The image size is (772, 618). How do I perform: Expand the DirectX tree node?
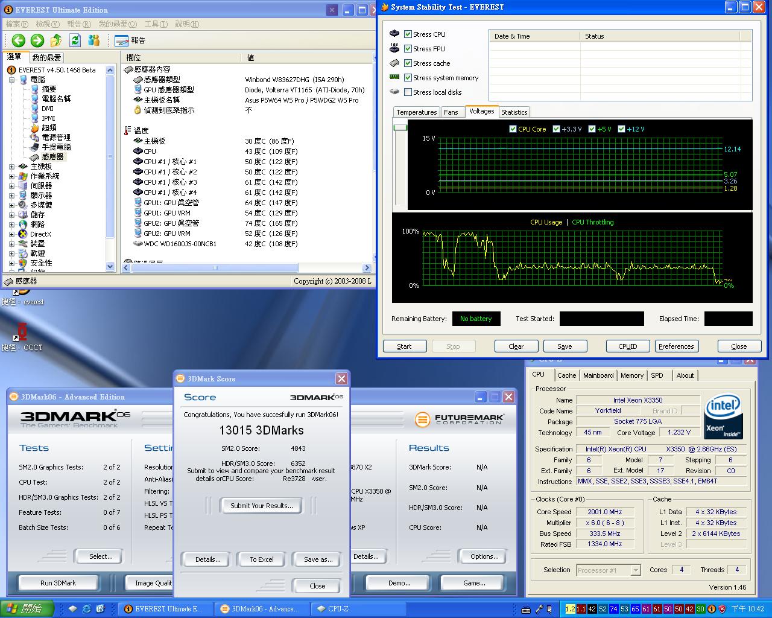[11, 234]
